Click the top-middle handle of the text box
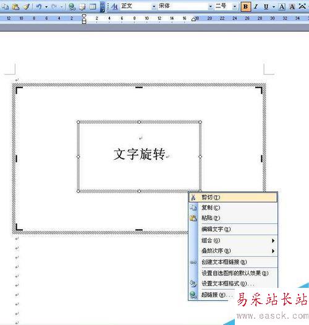The height and width of the screenshot is (325, 309). pyautogui.click(x=139, y=122)
